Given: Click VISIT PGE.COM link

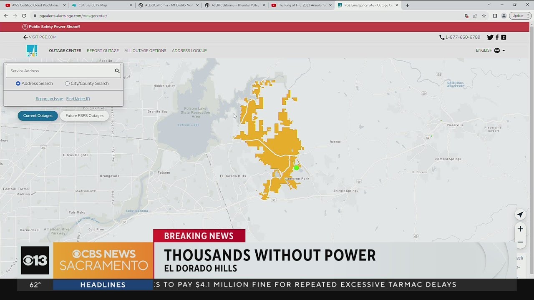Looking at the screenshot, I should (x=40, y=37).
